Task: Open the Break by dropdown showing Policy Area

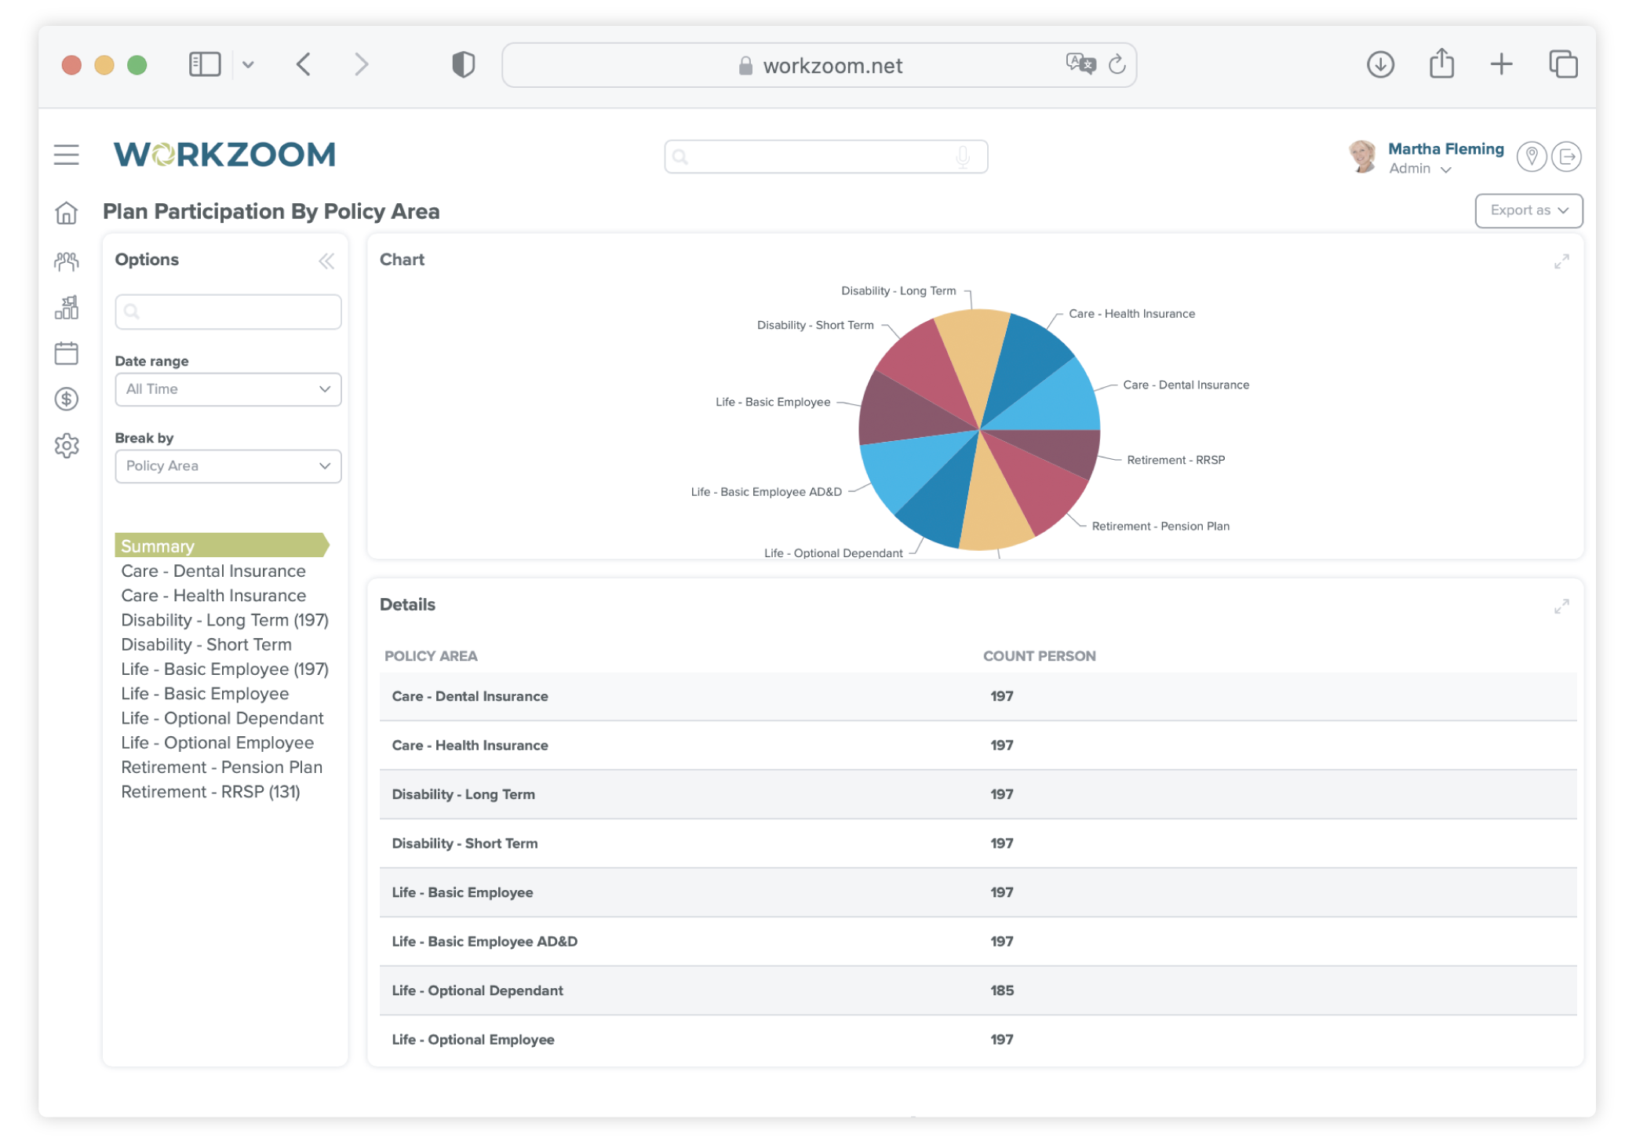Action: coord(228,465)
